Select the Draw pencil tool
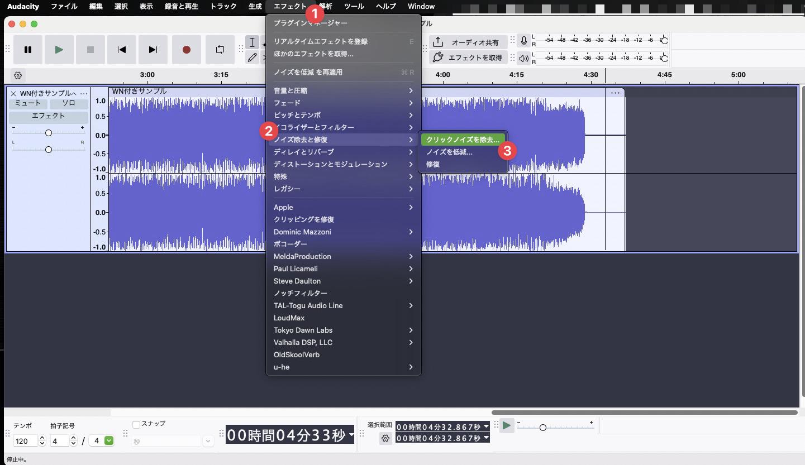 tap(253, 57)
